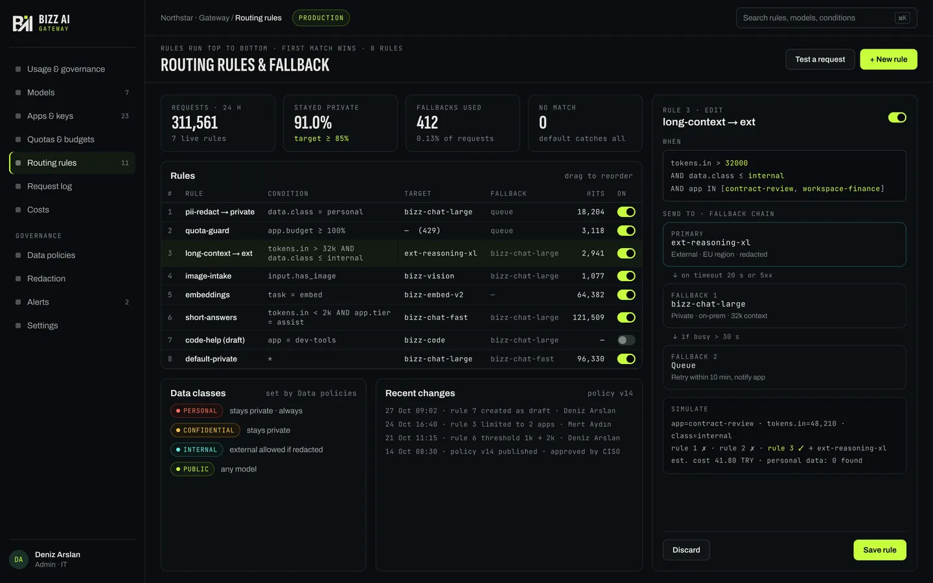Select the short-answers rule name

pyautogui.click(x=211, y=317)
